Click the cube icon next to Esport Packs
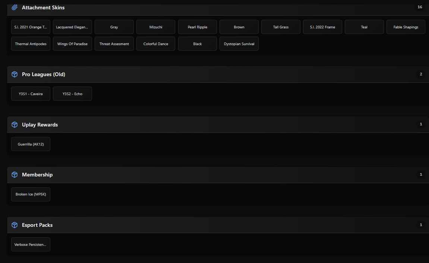 tap(15, 225)
